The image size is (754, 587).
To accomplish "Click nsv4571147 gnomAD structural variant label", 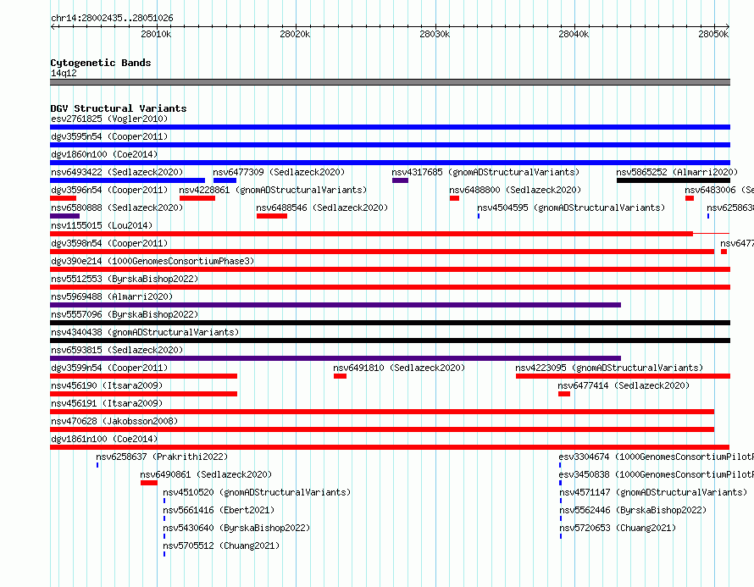I will 653,492.
